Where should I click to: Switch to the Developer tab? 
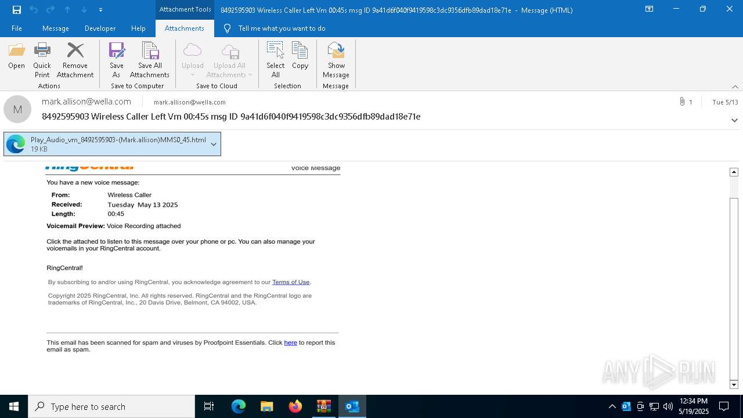(100, 28)
